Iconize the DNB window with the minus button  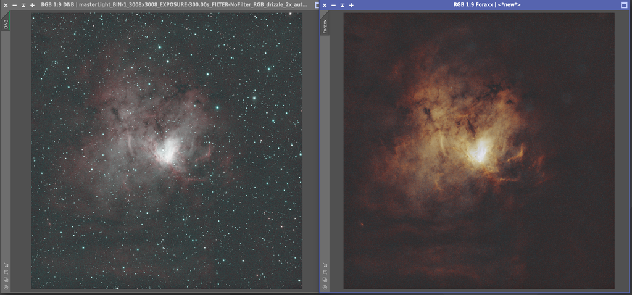(x=15, y=5)
